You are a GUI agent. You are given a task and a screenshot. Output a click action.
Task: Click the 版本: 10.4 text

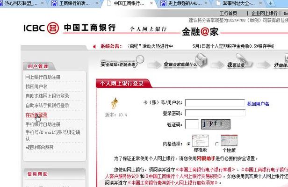pos(116,115)
